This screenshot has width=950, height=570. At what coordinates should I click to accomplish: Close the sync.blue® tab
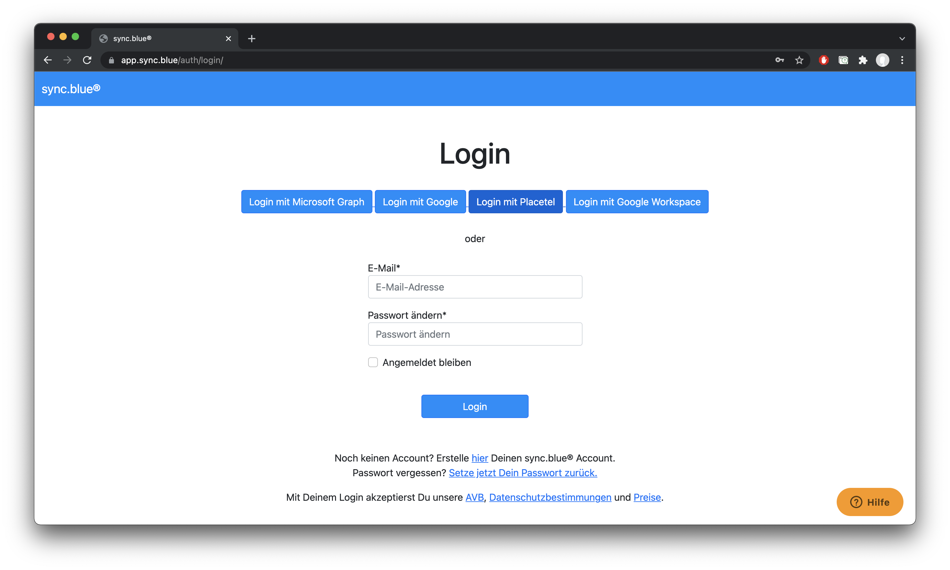pos(228,38)
